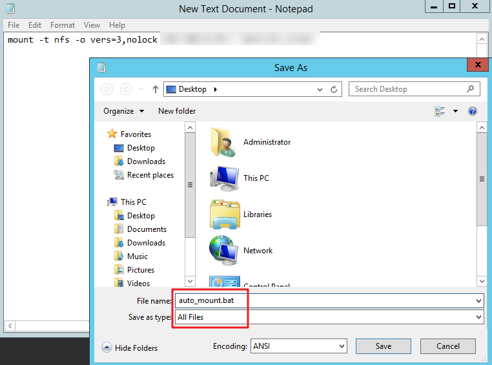Image resolution: width=492 pixels, height=365 pixels.
Task: Click Notepad horizontal scroll left arrow
Action: click(10, 326)
